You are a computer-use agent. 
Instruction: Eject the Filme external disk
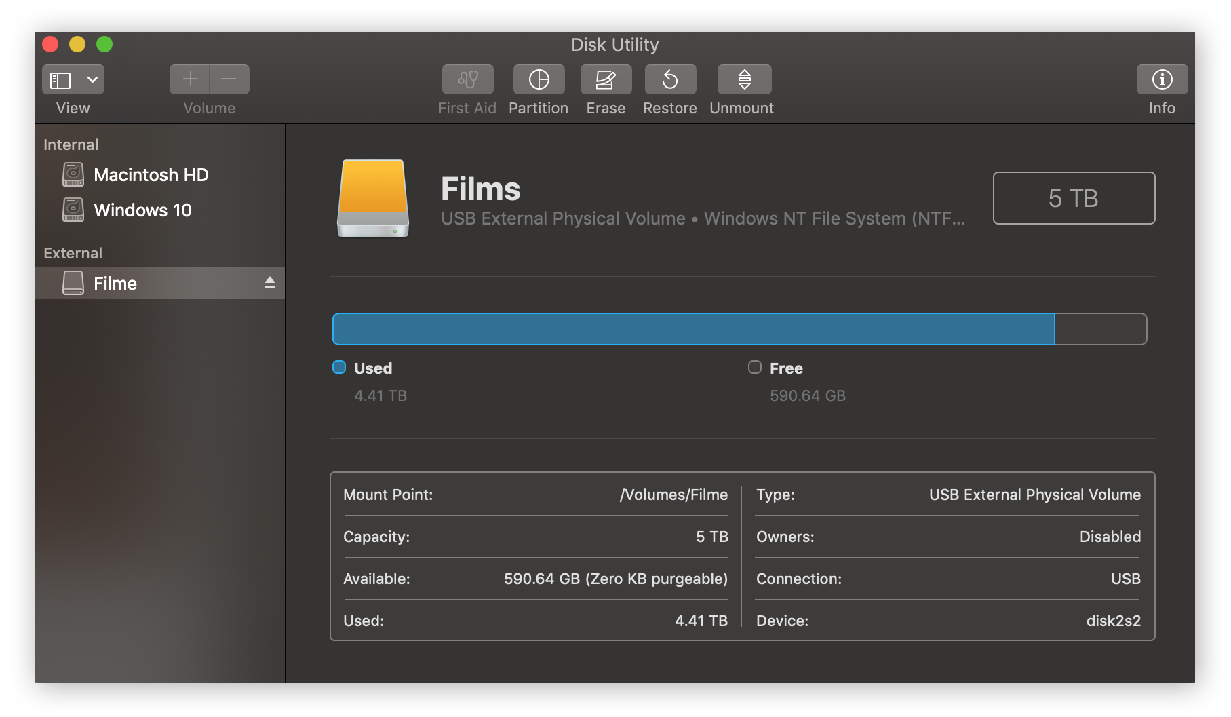coord(270,283)
